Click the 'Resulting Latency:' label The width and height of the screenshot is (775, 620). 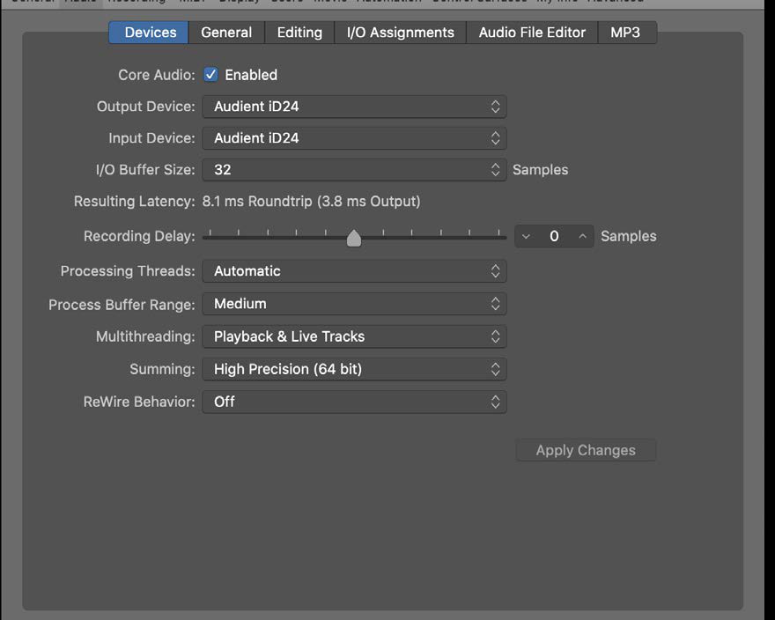coord(135,202)
